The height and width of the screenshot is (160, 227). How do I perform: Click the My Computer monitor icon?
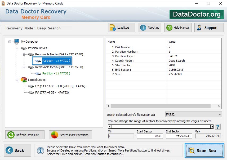coord(17,41)
